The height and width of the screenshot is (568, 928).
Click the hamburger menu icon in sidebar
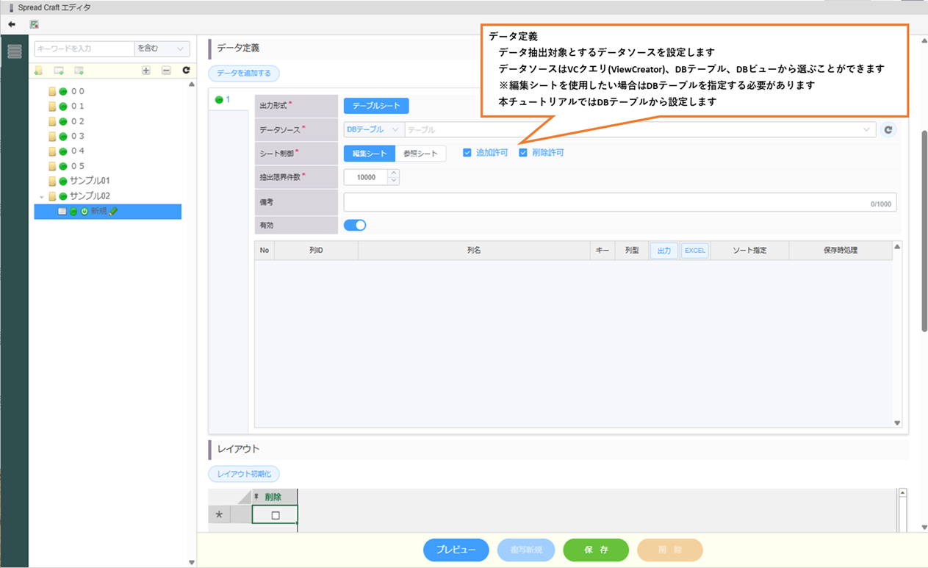click(15, 51)
